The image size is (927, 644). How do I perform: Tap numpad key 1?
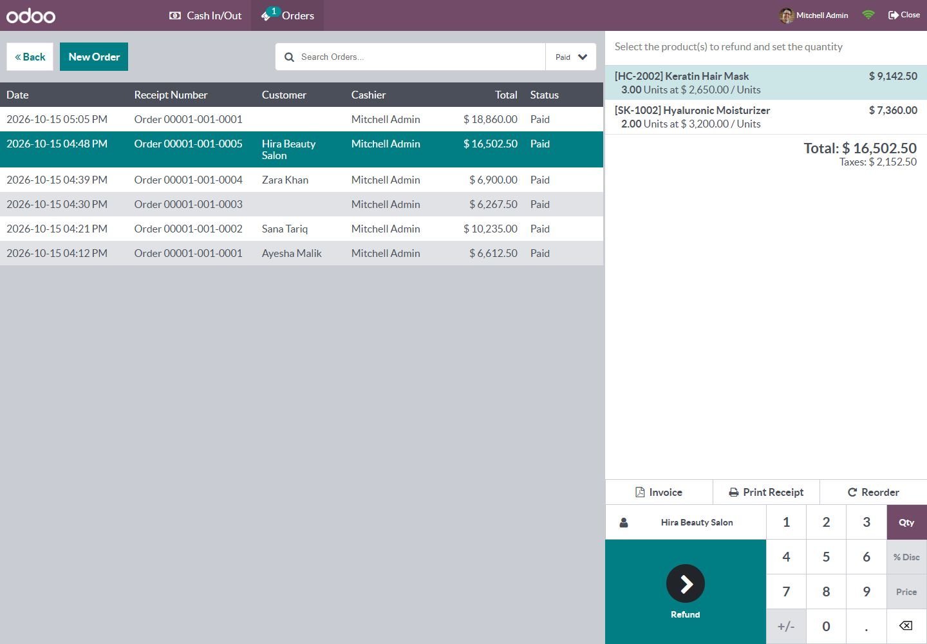pos(786,522)
